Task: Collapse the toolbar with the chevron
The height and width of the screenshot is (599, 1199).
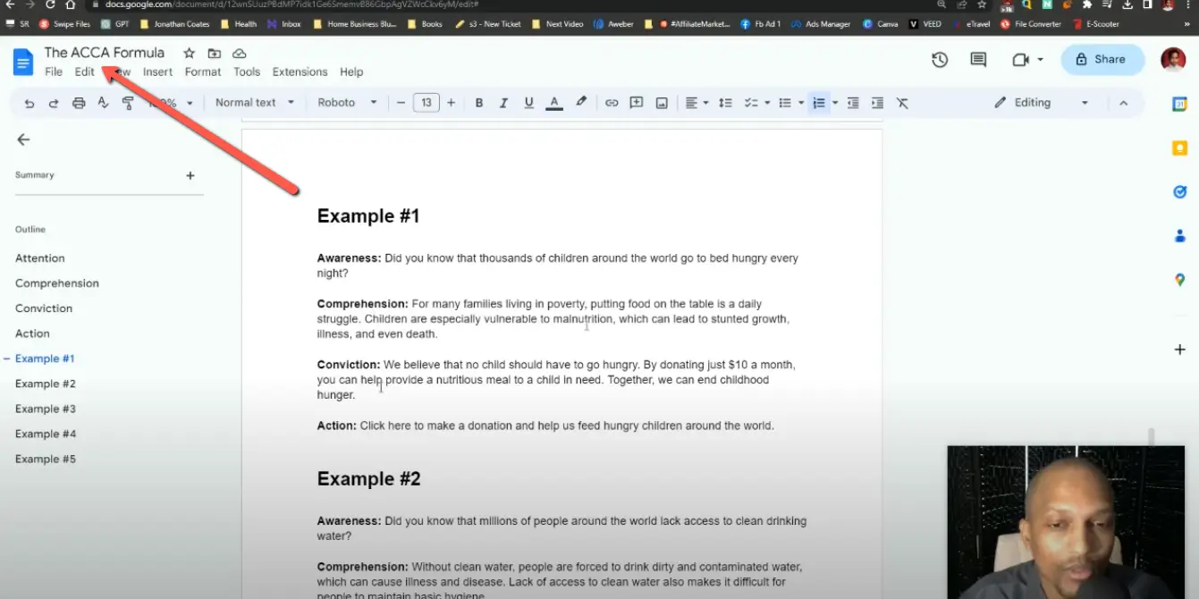Action: pos(1124,102)
